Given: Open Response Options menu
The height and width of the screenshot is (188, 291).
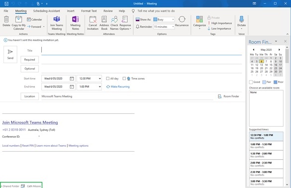Looking at the screenshot, I should [125, 23].
